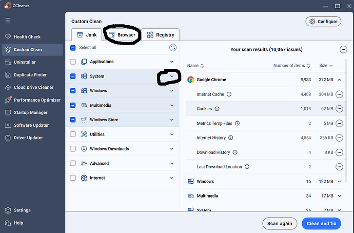Click the refresh icon beside Select all
Image resolution: width=354 pixels, height=233 pixels.
coord(173,48)
